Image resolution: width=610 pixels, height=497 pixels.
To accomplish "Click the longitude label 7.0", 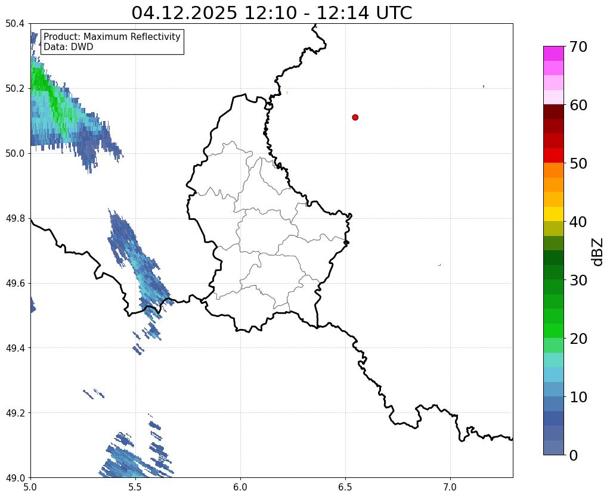I will tap(451, 487).
